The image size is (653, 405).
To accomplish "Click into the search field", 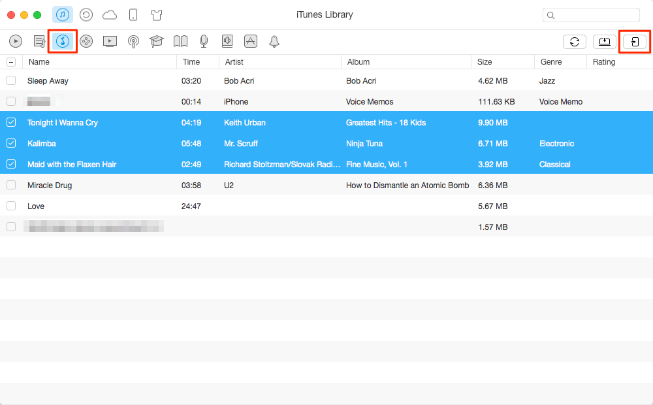I will click(591, 15).
